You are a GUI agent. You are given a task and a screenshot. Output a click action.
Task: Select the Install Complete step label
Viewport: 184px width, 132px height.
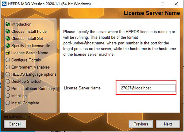[x=25, y=103]
